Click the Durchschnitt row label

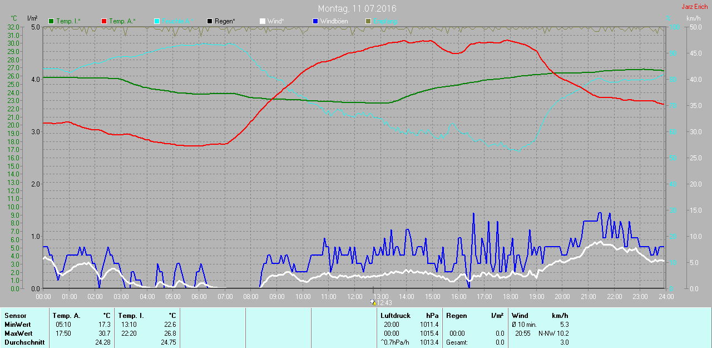coord(24,342)
